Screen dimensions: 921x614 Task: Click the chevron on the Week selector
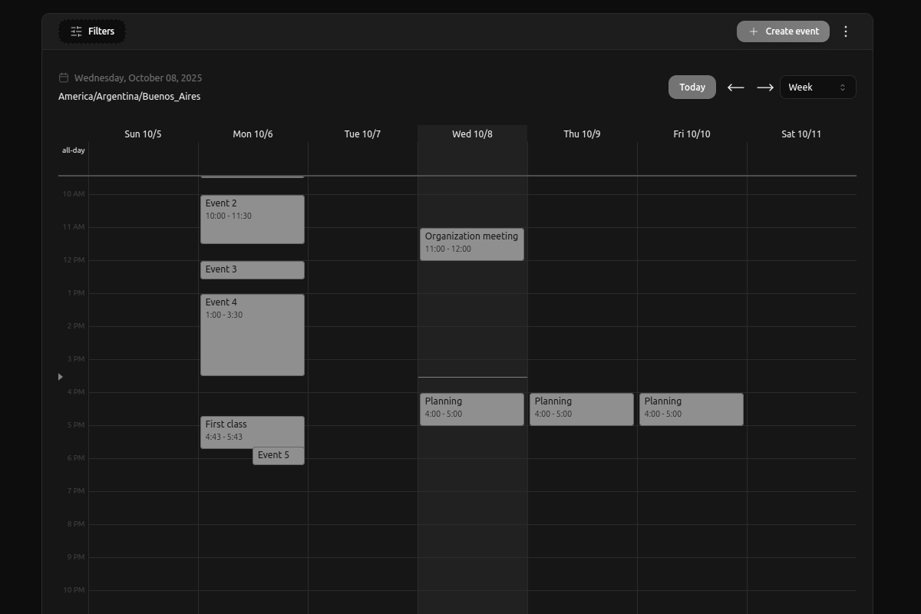(842, 87)
